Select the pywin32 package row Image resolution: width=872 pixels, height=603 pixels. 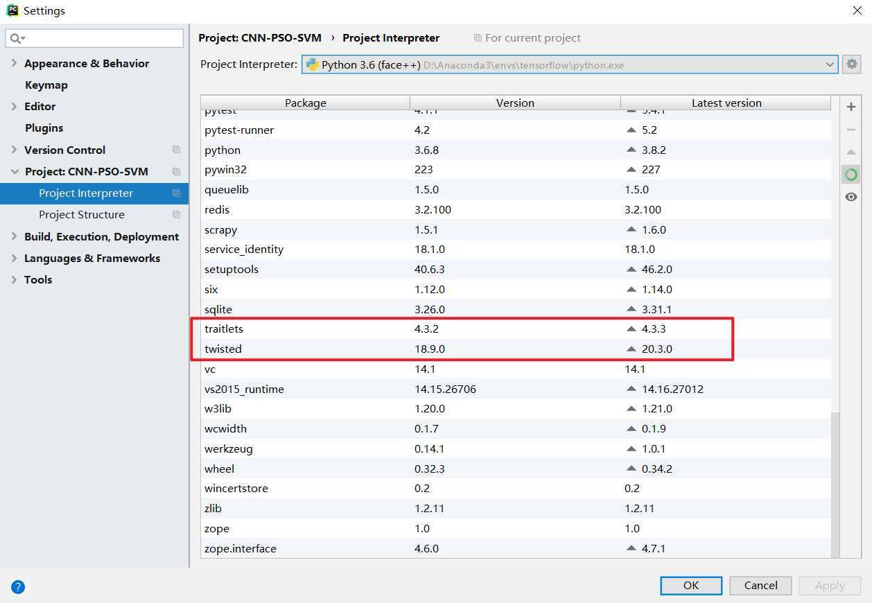pos(516,170)
